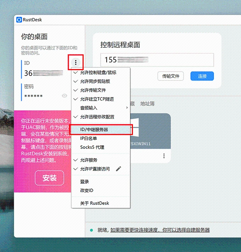241x252 pixels.
Task: Open the SXIWIN11 card three-dot menu
Action: click(164, 156)
